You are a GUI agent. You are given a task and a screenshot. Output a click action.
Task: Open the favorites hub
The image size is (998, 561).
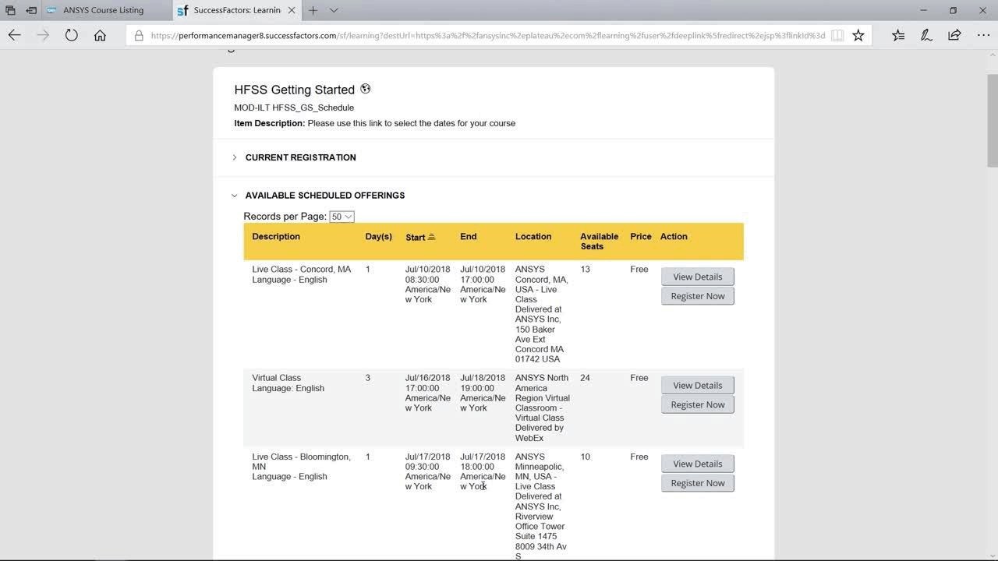(898, 35)
